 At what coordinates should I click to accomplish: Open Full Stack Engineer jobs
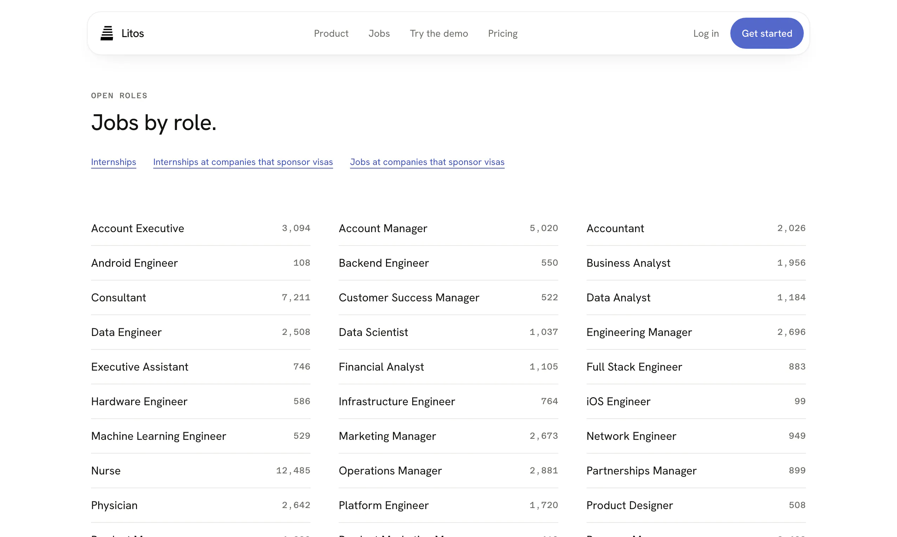(x=696, y=367)
